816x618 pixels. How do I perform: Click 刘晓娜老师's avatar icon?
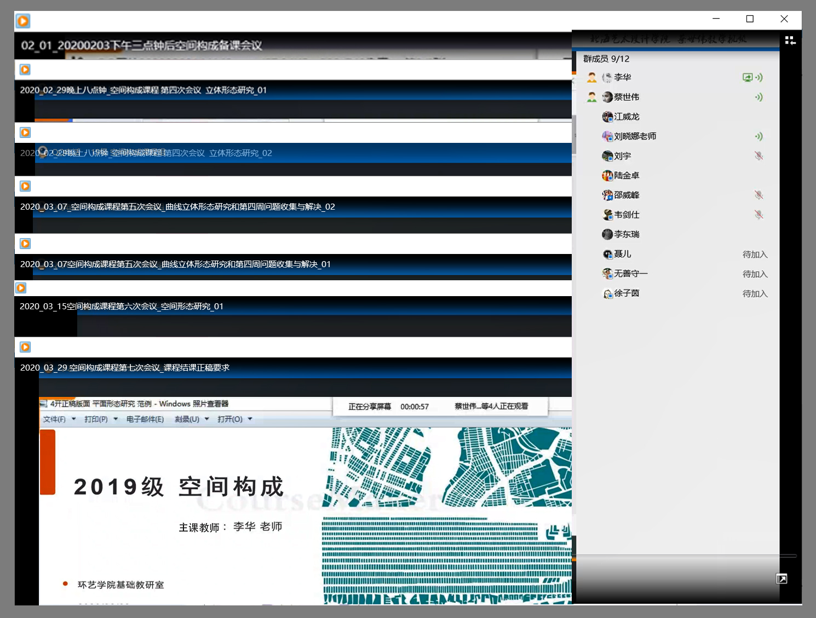coord(607,136)
